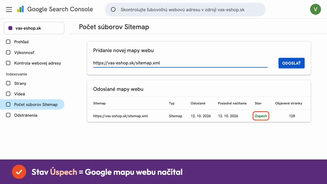The image size is (327, 184).
Task: Click the Kontrola webovej adresy icon
Action: (x=8, y=63)
